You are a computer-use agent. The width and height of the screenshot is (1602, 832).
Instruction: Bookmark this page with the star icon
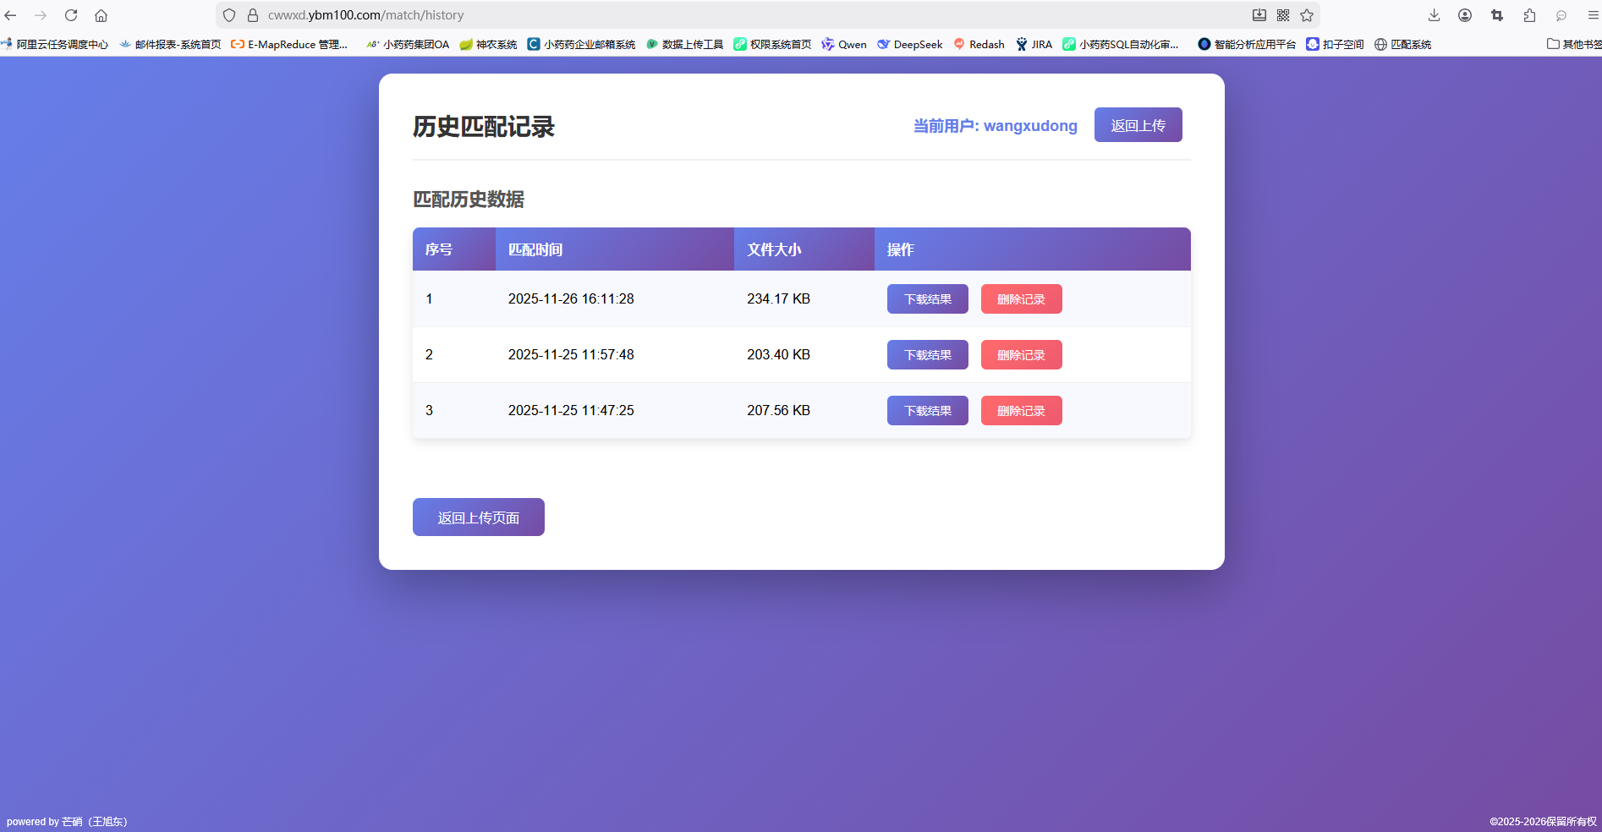coord(1307,15)
